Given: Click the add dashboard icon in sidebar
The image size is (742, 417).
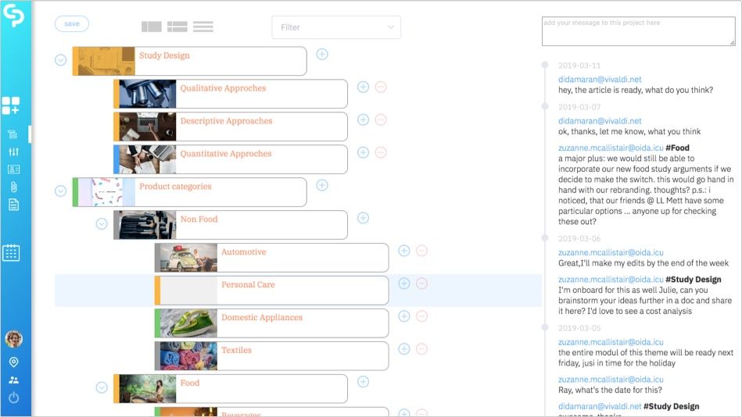Looking at the screenshot, I should coord(11,105).
